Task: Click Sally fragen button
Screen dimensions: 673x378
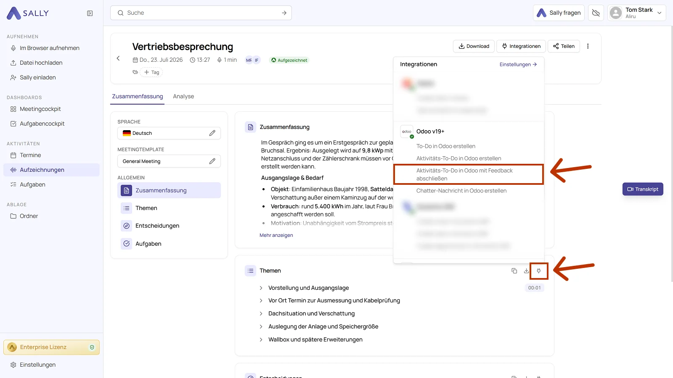Action: click(x=559, y=13)
